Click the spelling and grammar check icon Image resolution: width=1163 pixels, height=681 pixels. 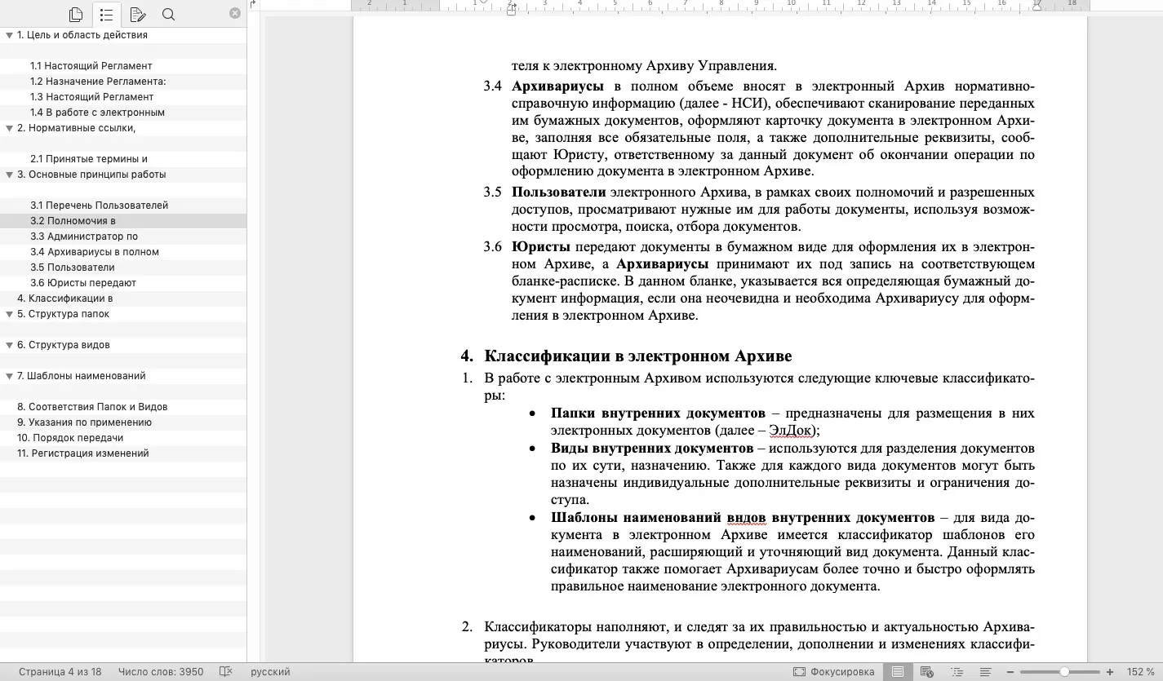226,672
